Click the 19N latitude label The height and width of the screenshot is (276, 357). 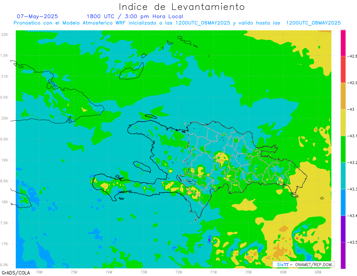[5, 160]
